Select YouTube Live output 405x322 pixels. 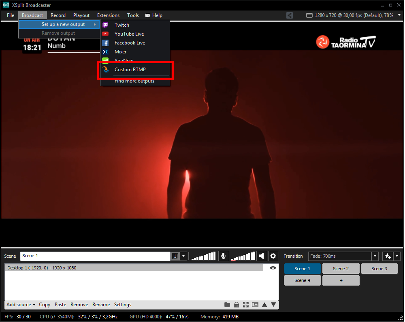135,34
